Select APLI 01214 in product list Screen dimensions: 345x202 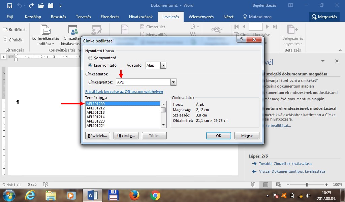(x=123, y=117)
